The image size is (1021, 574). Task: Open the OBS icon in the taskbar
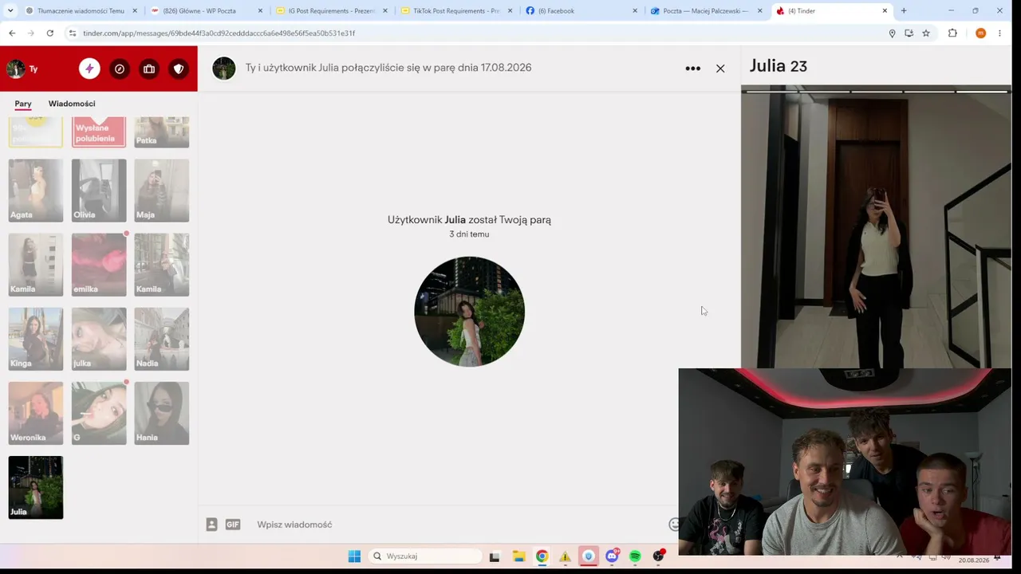click(x=659, y=556)
